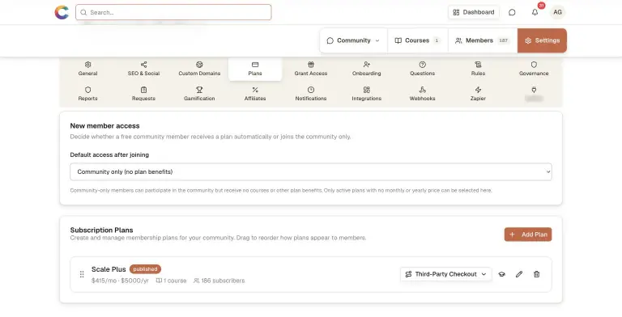Go to the Members tab

pos(483,40)
